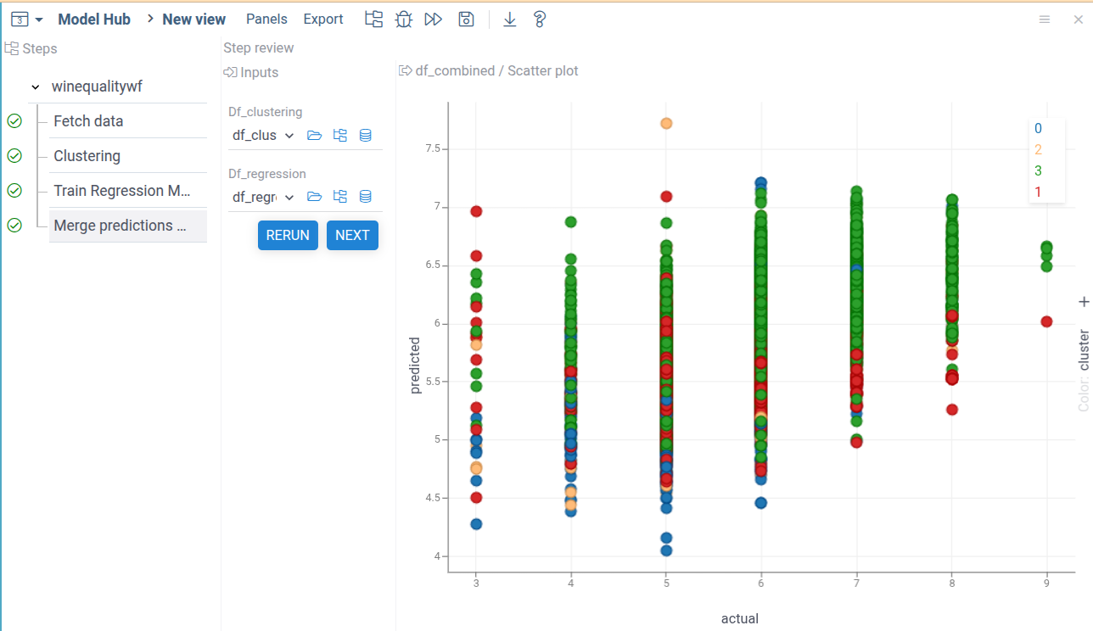Click the debug bug icon
Image resolution: width=1093 pixels, height=631 pixels.
tap(404, 19)
